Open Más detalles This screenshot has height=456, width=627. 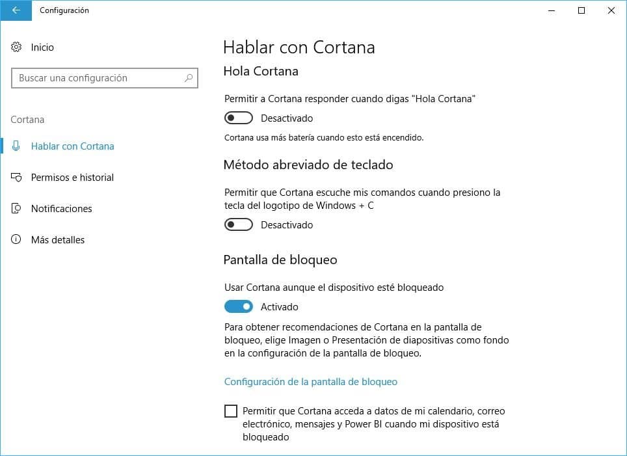tap(57, 239)
